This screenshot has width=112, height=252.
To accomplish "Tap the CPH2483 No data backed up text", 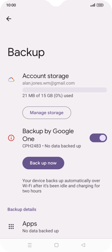I will click(x=52, y=146).
